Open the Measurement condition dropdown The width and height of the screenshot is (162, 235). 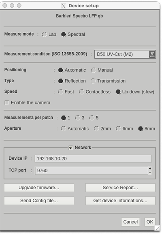(125, 54)
